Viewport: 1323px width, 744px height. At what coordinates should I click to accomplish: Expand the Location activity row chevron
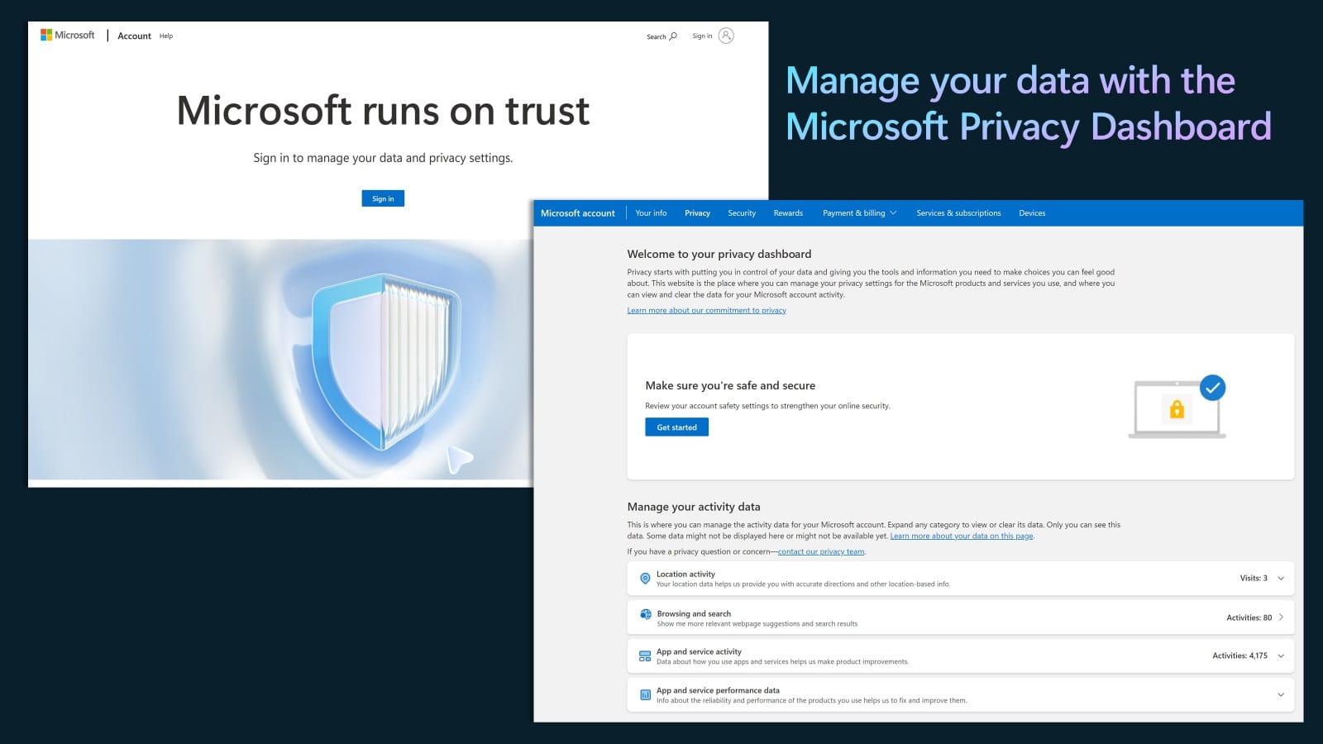(x=1281, y=579)
